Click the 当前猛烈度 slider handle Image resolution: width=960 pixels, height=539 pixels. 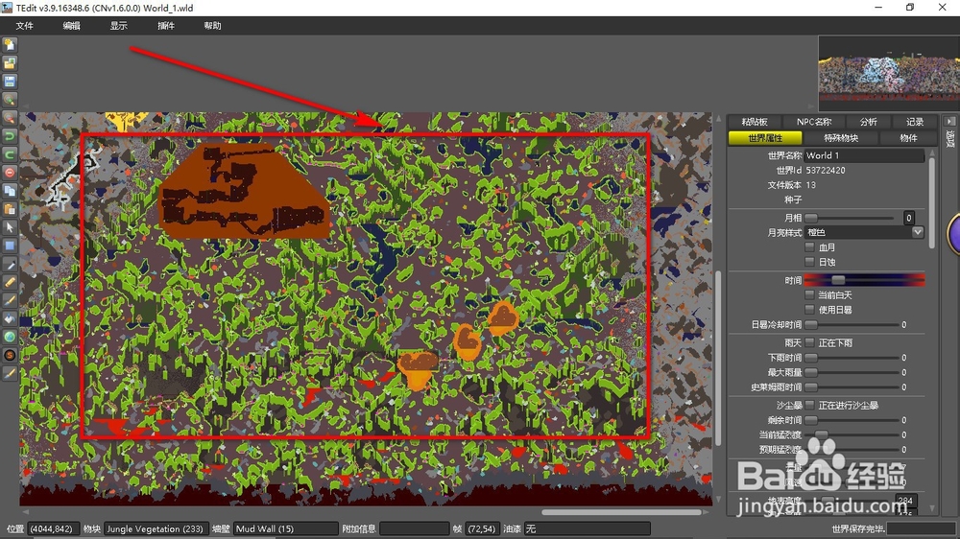tap(821, 434)
